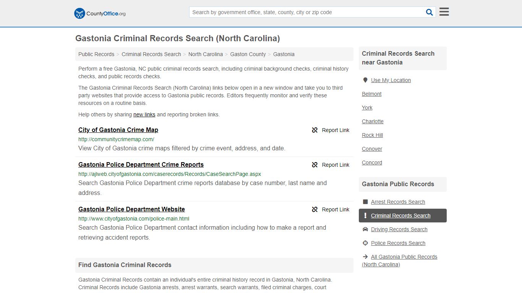Choose Use My Location
Image resolution: width=522 pixels, height=293 pixels.
391,80
